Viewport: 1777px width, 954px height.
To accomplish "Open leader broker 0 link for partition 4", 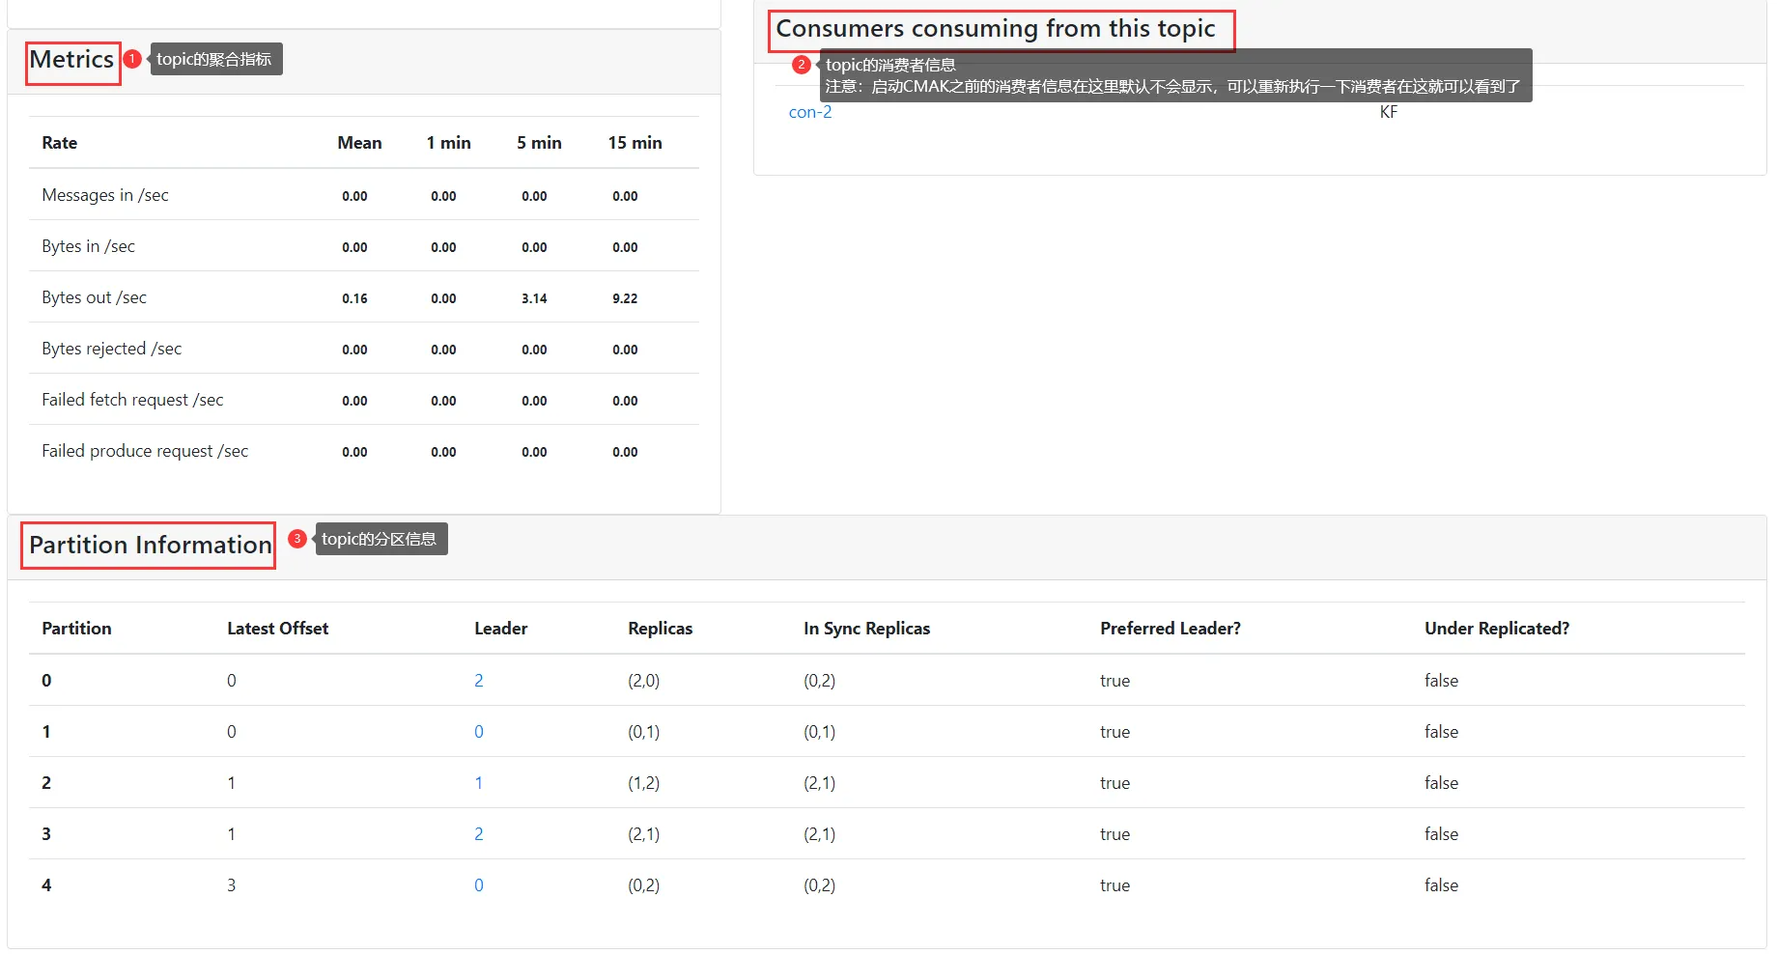I will coord(479,885).
